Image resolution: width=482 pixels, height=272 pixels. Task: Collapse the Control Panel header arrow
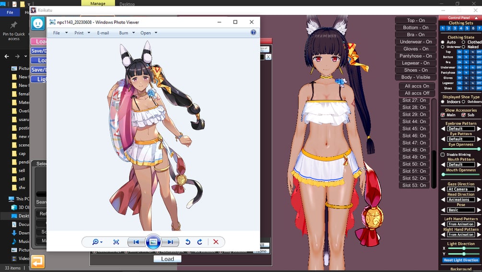coord(476,18)
